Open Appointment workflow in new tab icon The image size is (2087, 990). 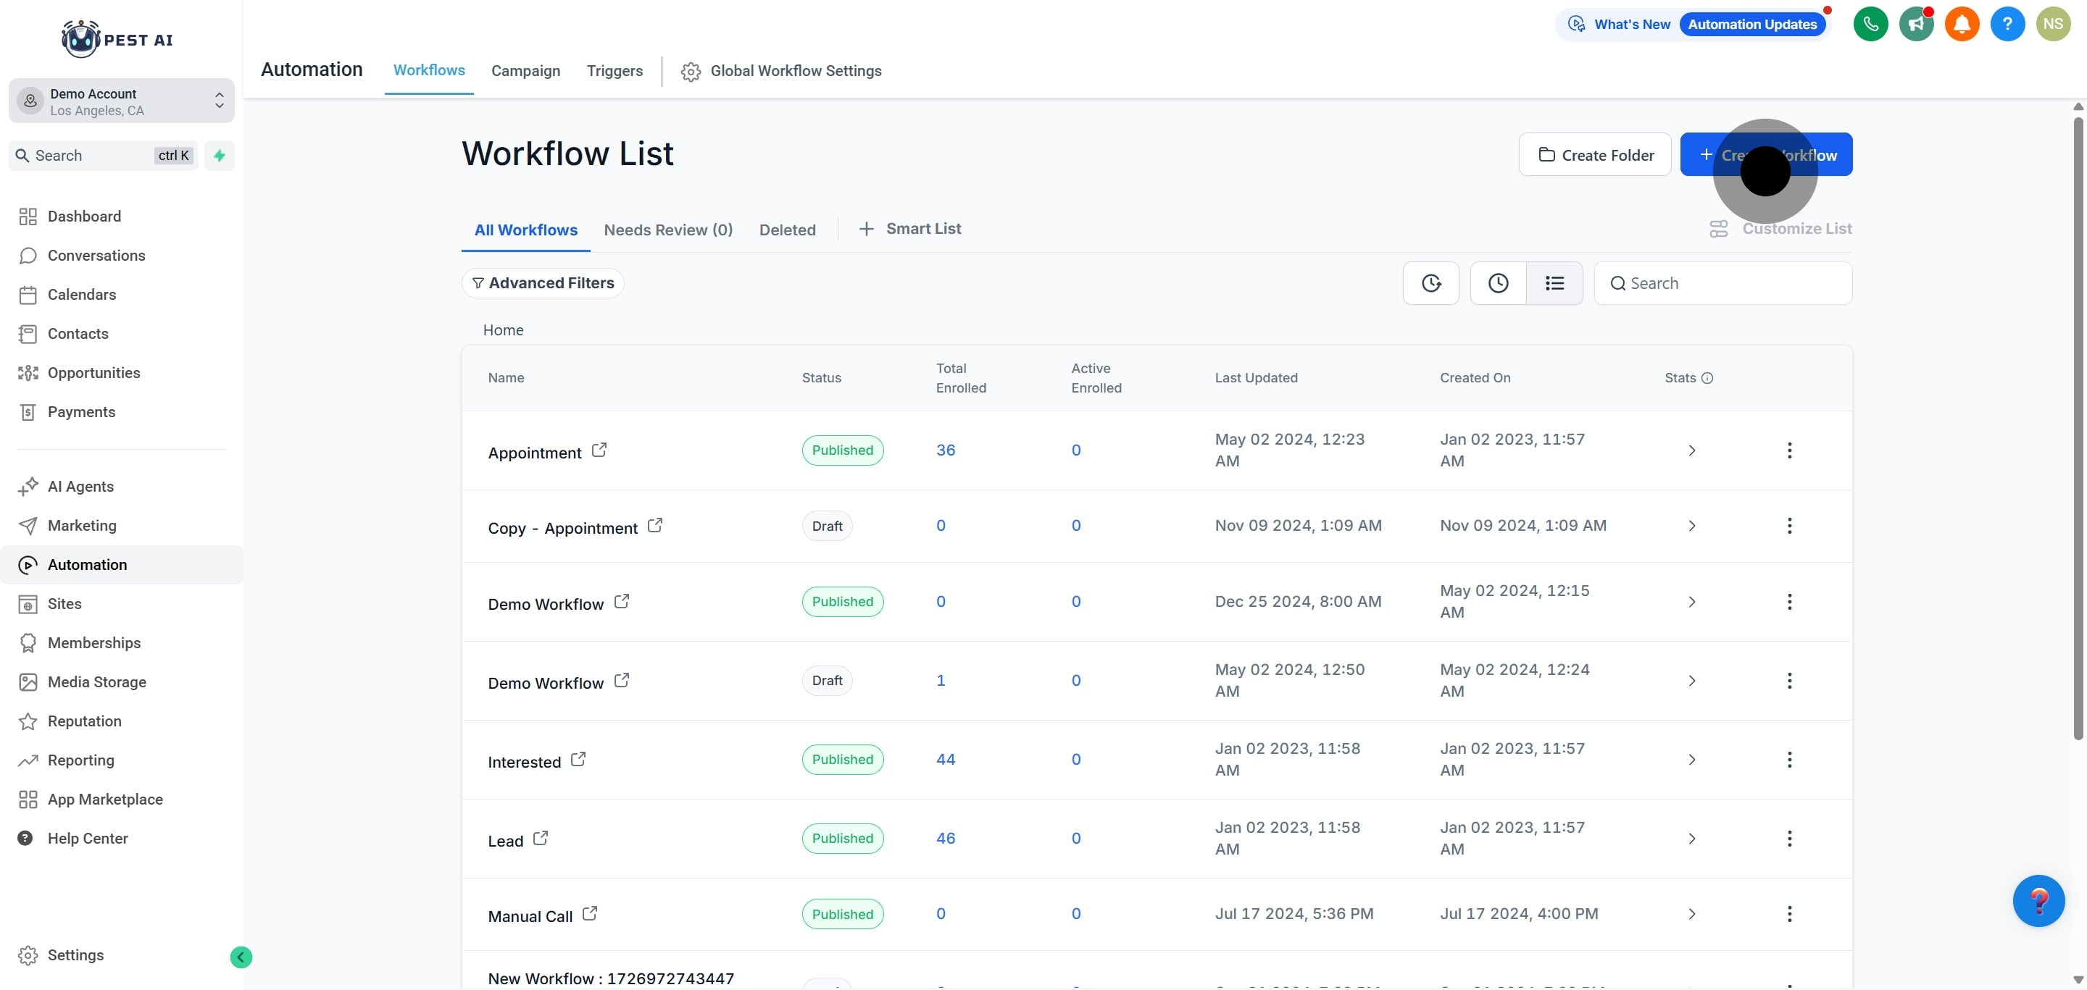point(599,450)
